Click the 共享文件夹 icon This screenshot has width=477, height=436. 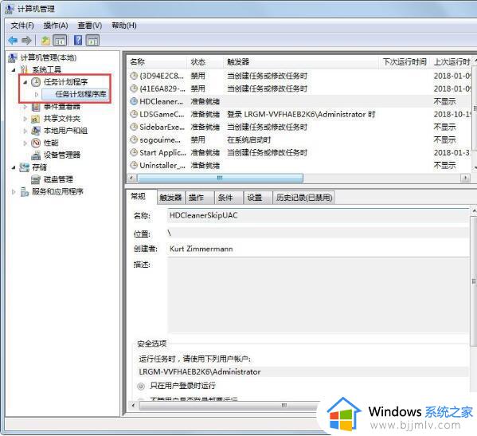coord(36,119)
